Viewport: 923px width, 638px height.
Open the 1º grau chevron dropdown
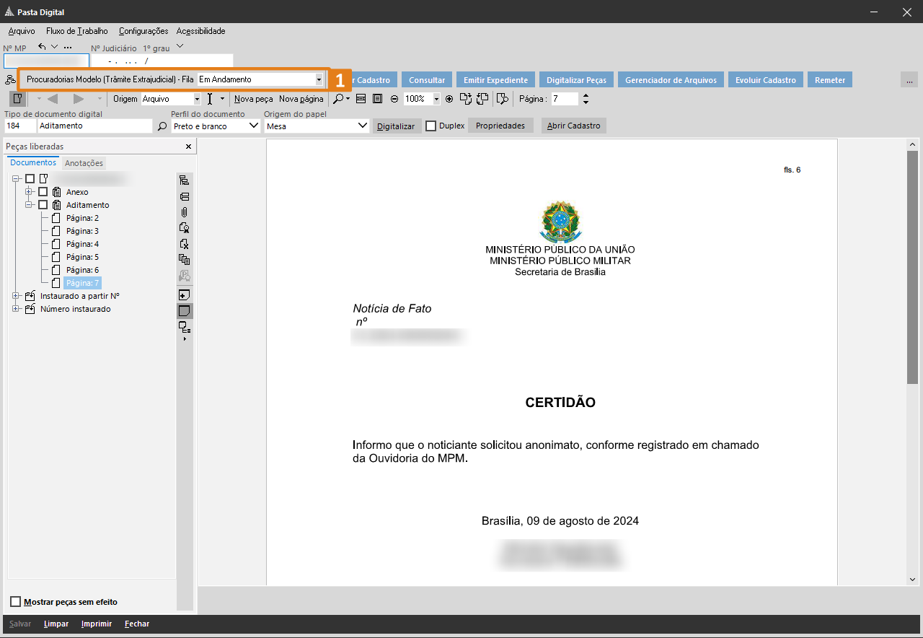[x=180, y=47]
